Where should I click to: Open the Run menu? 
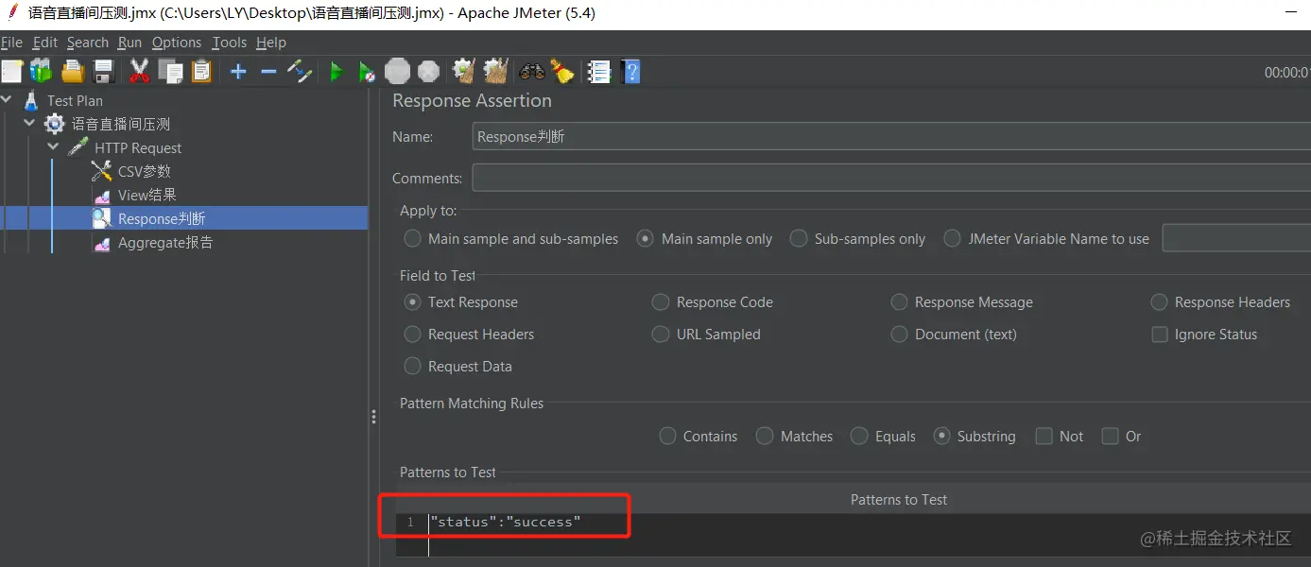(x=129, y=43)
